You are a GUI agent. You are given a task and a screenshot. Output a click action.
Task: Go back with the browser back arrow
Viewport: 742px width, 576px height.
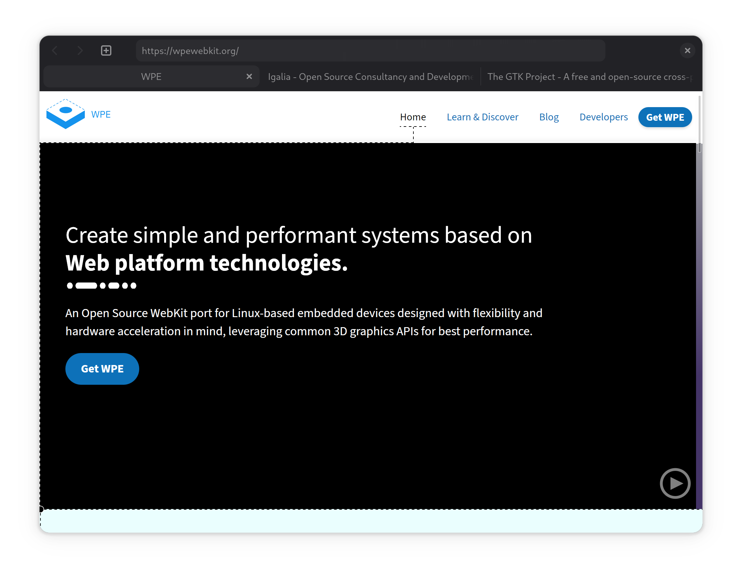tap(55, 50)
